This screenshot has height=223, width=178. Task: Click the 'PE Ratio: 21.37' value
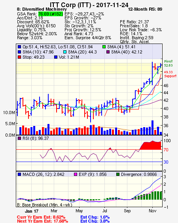tap(134, 22)
